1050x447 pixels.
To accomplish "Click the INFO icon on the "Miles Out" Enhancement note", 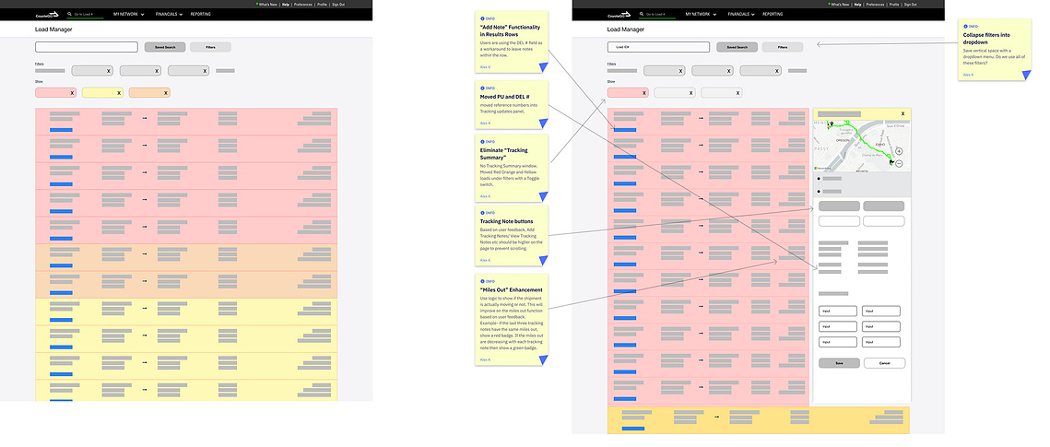I will pos(482,281).
